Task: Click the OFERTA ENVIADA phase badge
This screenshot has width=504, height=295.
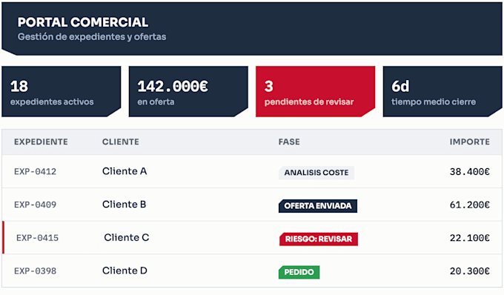Action: tap(318, 205)
